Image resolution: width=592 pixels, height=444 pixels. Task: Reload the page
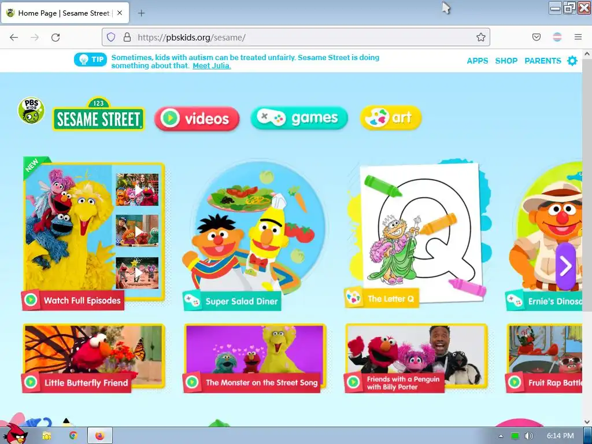coord(55,38)
